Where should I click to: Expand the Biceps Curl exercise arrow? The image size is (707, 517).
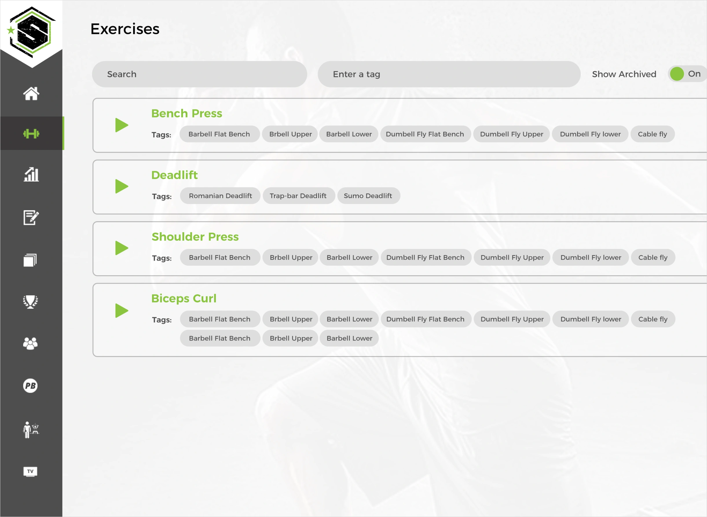121,310
